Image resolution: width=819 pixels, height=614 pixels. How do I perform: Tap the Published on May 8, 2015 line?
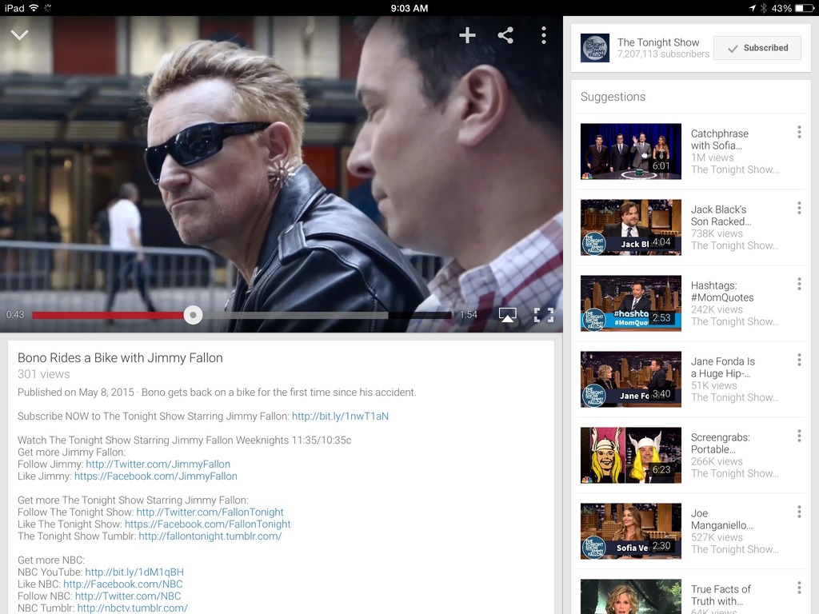coord(217,392)
